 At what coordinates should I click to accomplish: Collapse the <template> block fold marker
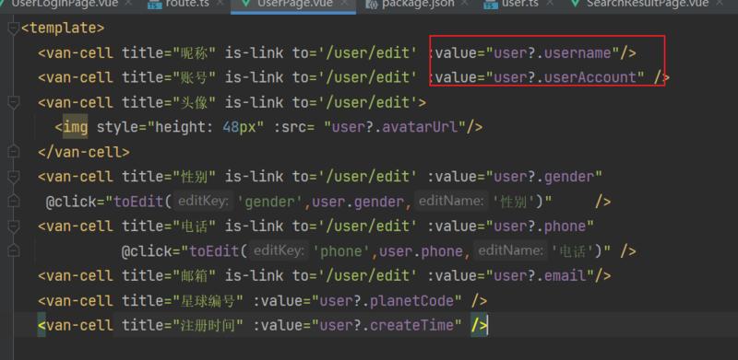14,29
